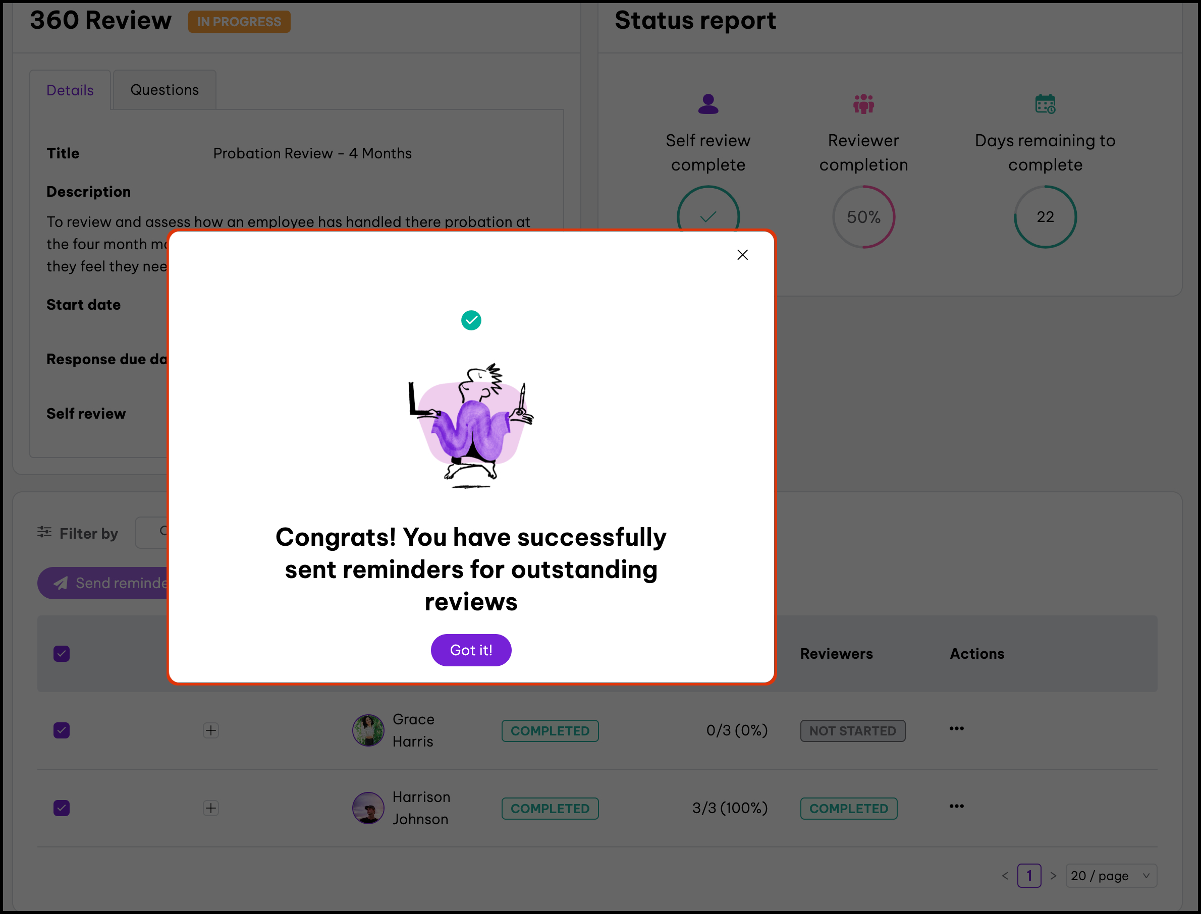Click the Got it! button

point(471,650)
